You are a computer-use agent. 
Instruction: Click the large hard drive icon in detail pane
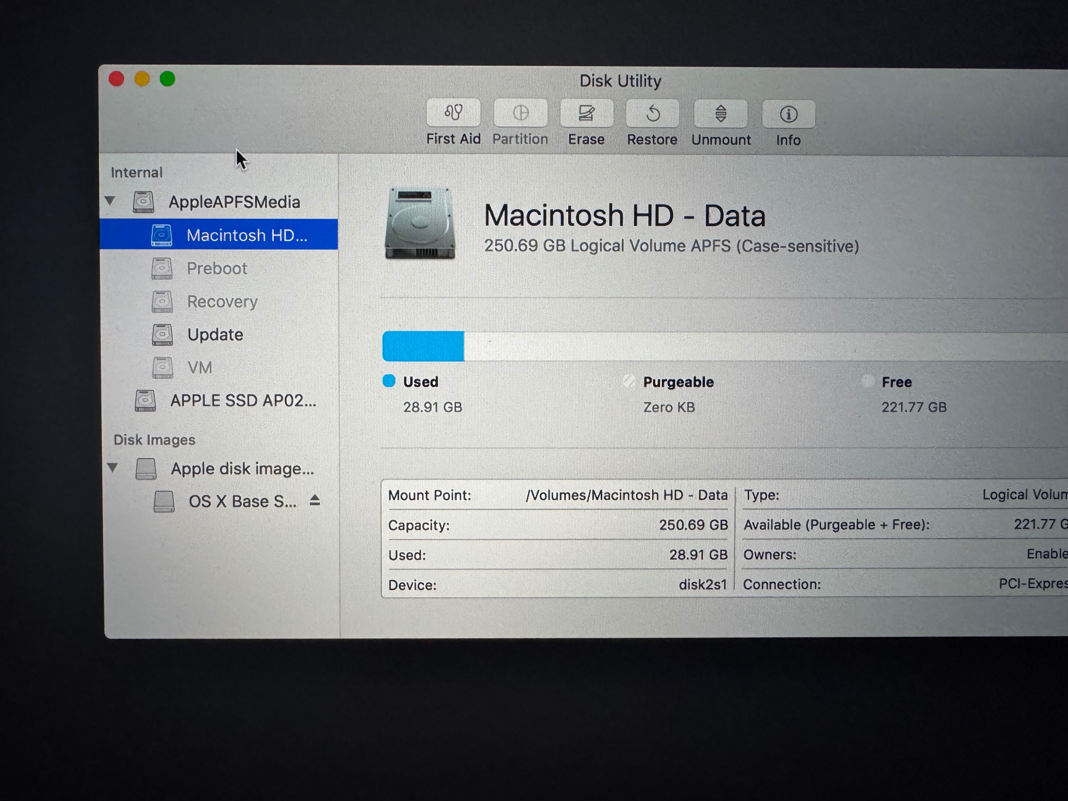pos(420,223)
